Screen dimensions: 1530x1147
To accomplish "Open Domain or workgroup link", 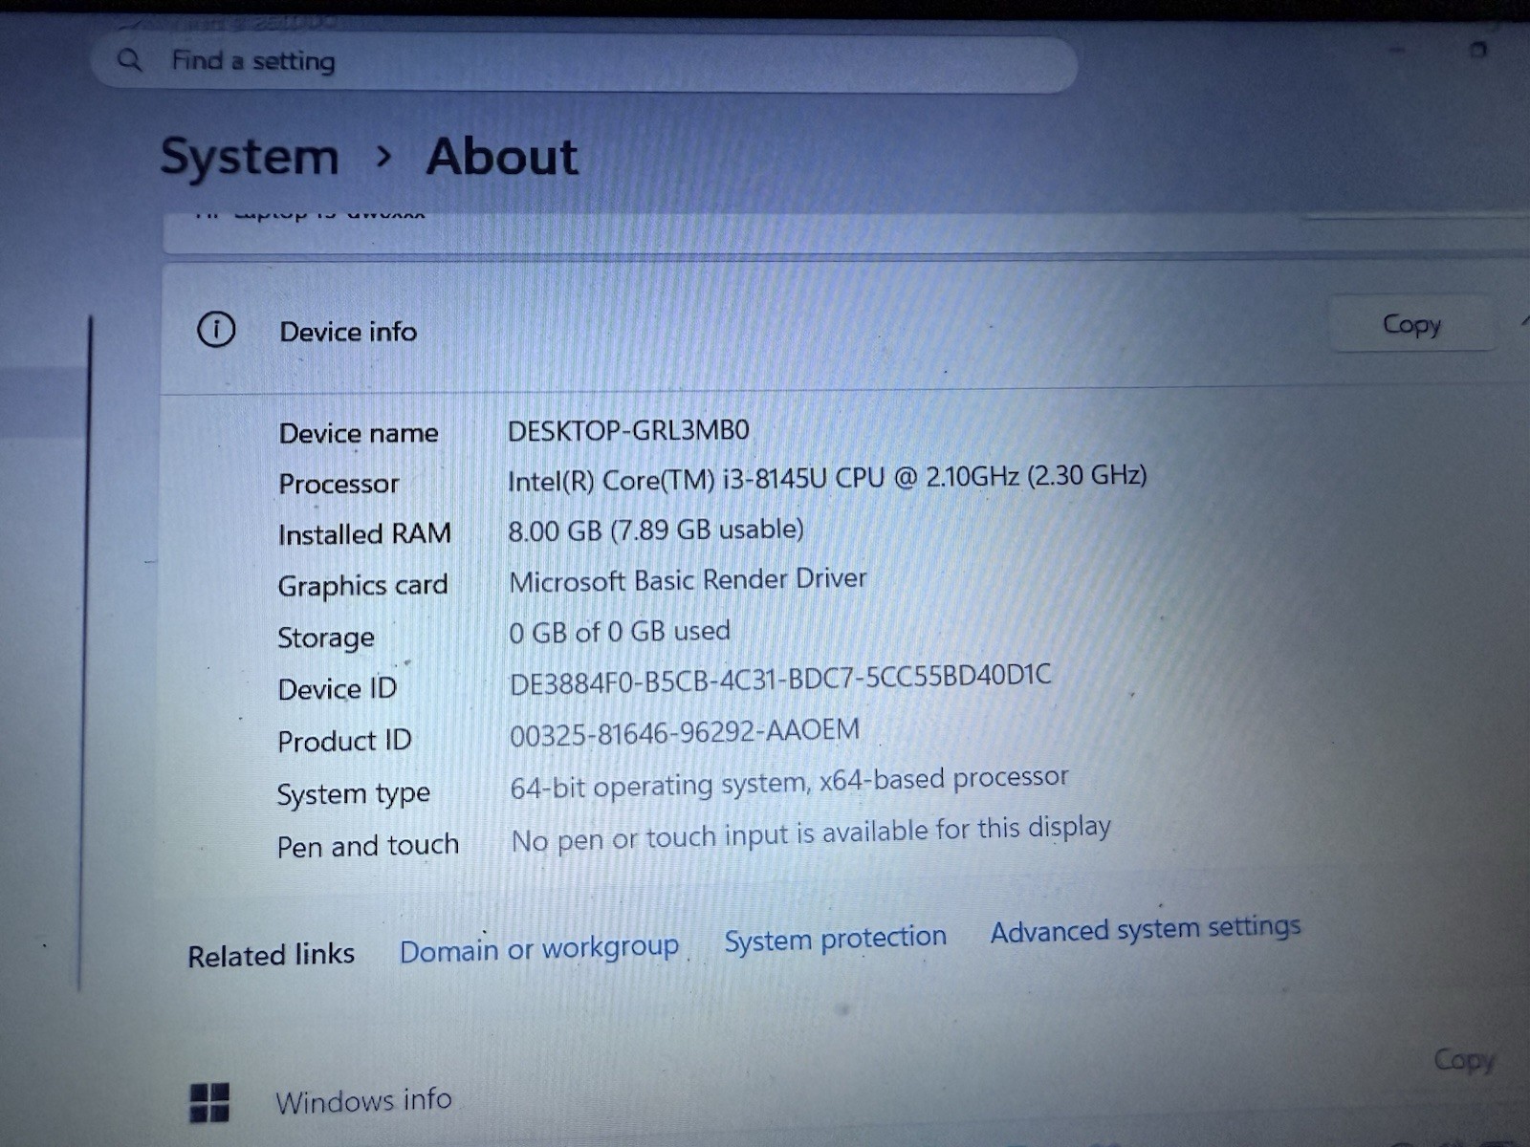I will pyautogui.click(x=539, y=948).
